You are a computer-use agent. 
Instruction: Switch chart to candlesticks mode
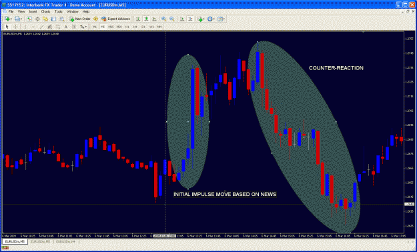146,19
